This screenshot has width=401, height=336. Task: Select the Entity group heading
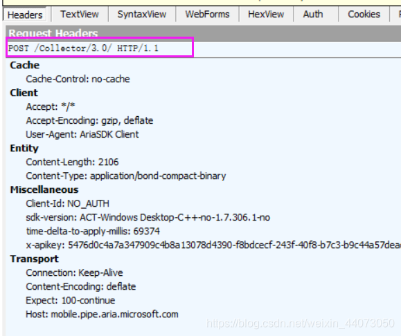tap(24, 149)
